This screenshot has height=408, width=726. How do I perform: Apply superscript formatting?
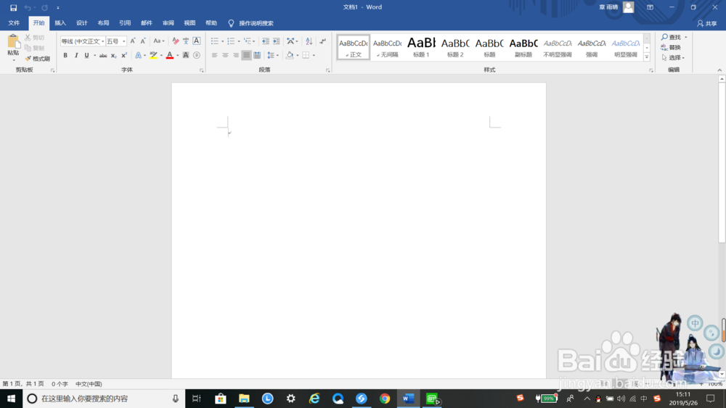(124, 56)
